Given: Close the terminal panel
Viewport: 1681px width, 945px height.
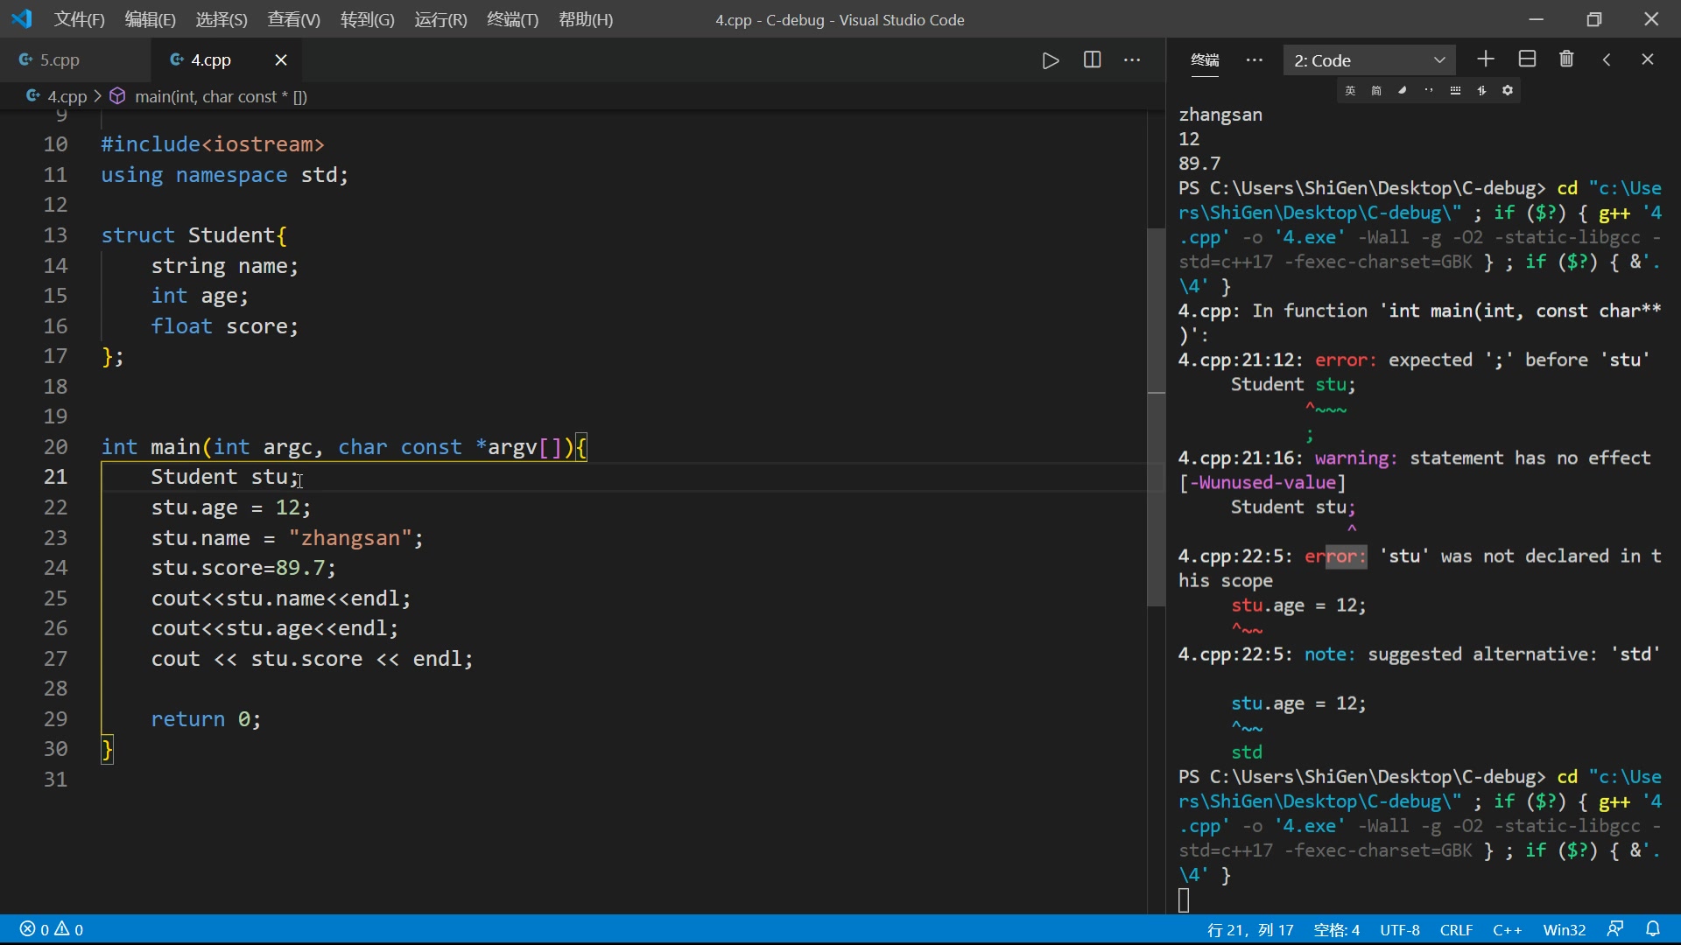Looking at the screenshot, I should pyautogui.click(x=1648, y=59).
